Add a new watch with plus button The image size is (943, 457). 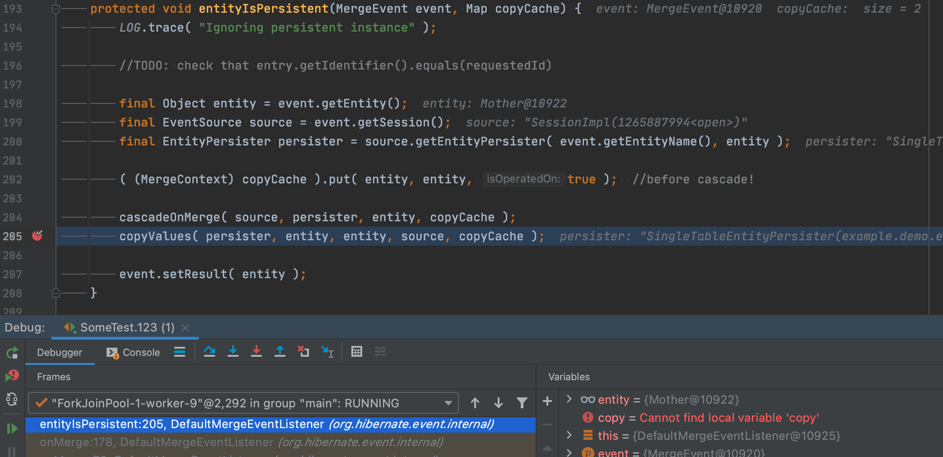(547, 401)
